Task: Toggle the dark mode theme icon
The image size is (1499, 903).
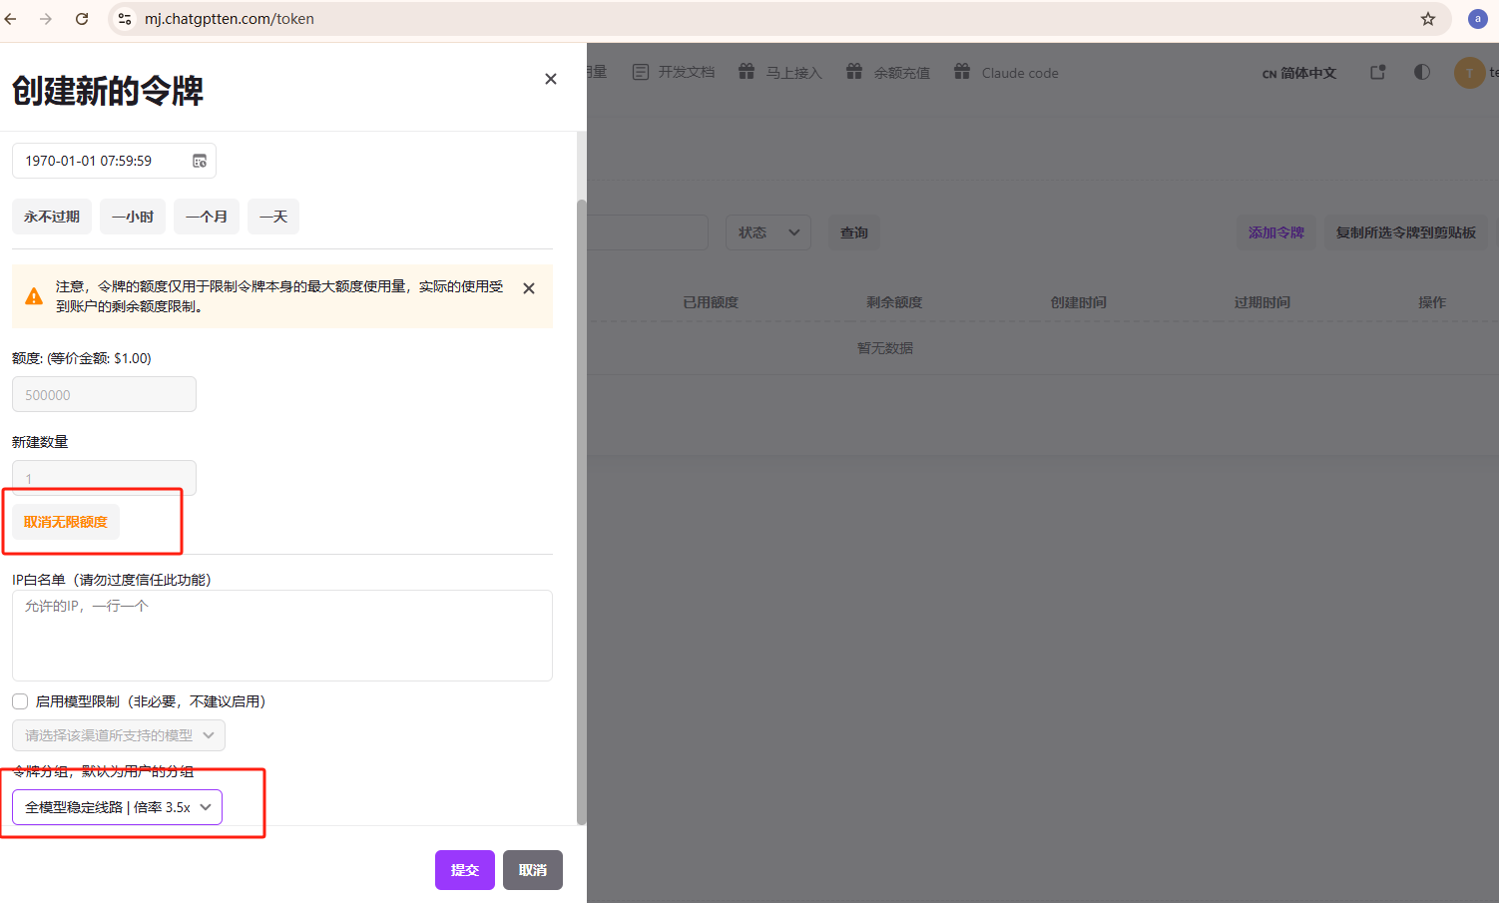Action: coord(1422,72)
